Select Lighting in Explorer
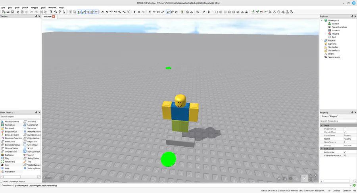 point(332,44)
